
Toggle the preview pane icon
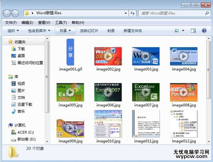click(x=193, y=31)
